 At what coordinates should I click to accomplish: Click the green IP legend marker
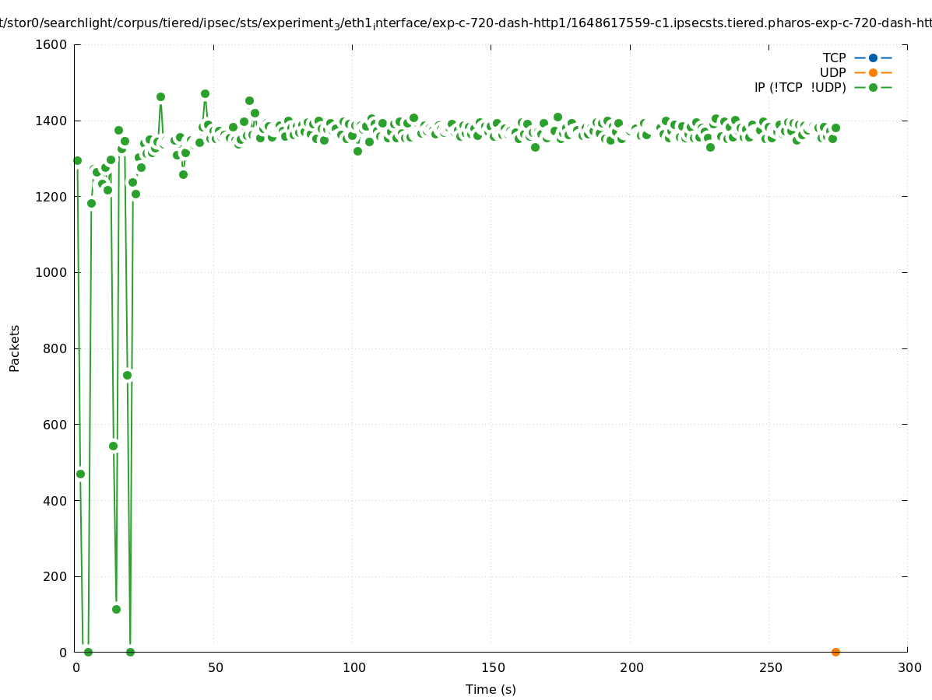(x=873, y=87)
